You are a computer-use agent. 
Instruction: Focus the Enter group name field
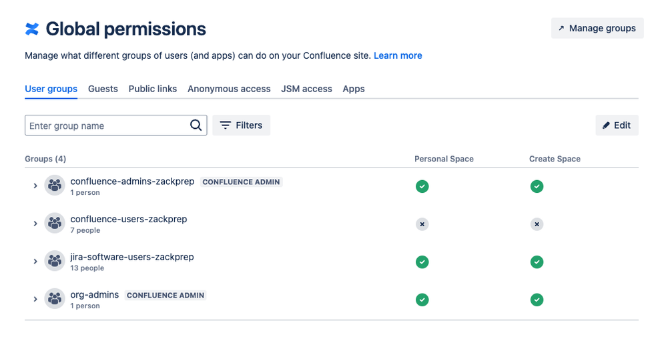pos(116,125)
